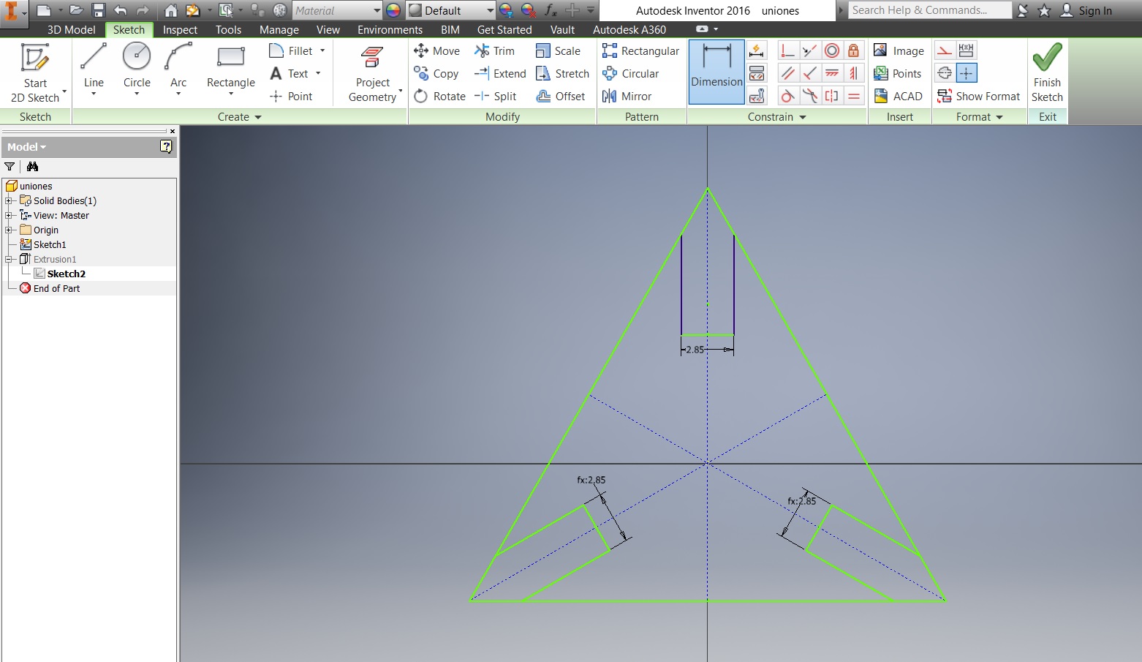Click the Adjust appearance sphere icon
Screen dimensions: 1142x662
pos(506,10)
